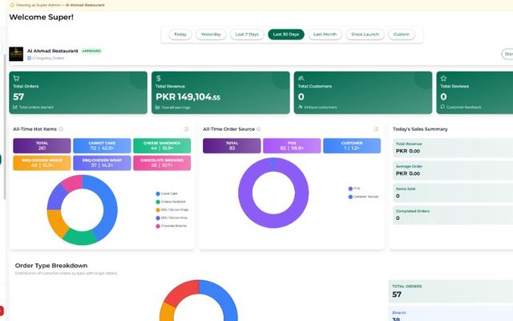
Task: Toggle POS purple legend dot in order source chart
Action: [350, 189]
